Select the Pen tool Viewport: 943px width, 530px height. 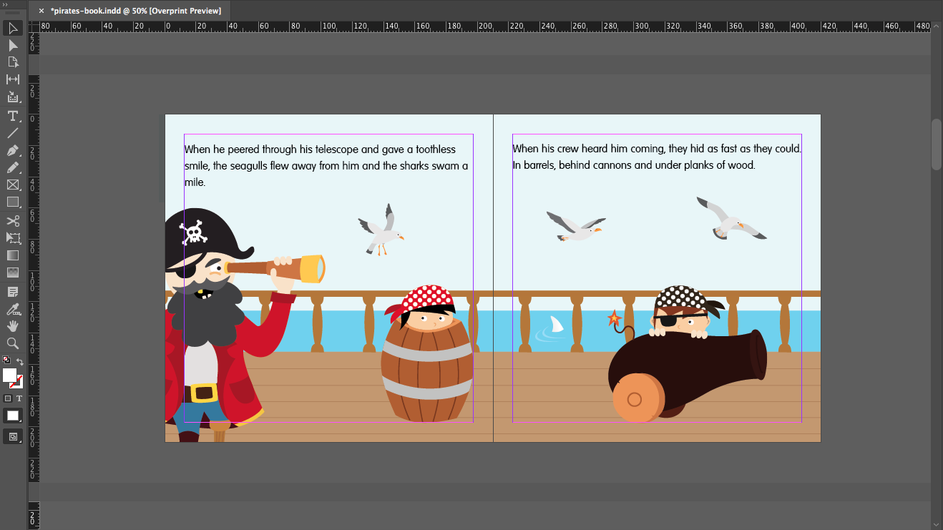tap(12, 150)
